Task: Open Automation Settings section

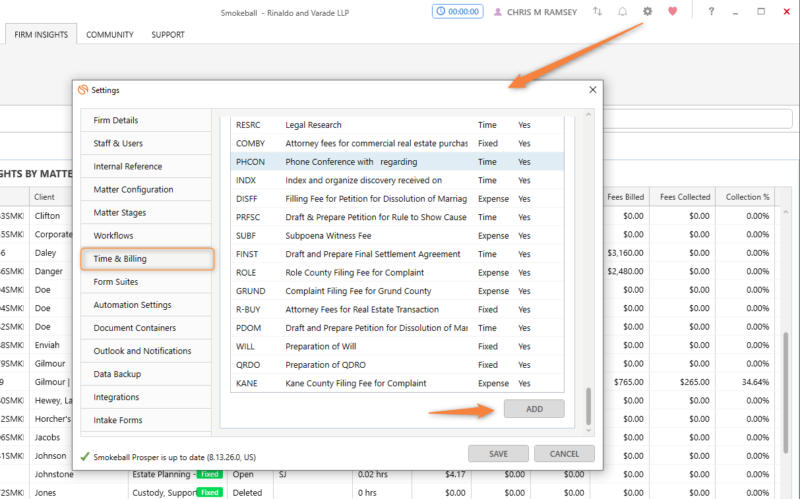Action: click(146, 305)
